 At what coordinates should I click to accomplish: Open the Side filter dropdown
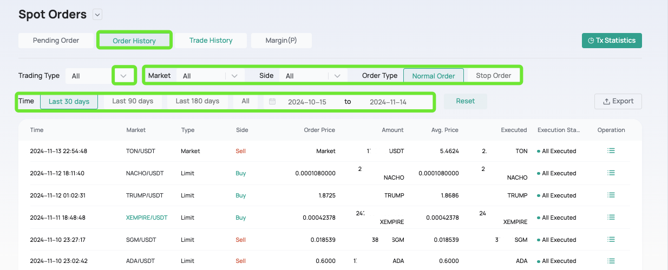point(337,76)
